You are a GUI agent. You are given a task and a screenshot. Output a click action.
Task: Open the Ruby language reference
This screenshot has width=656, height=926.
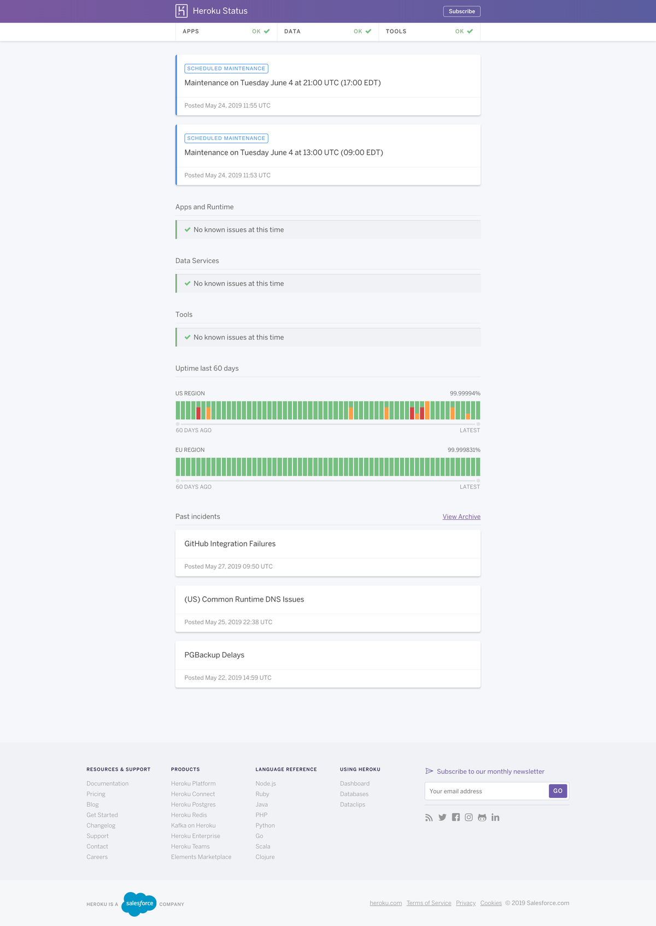click(x=262, y=794)
